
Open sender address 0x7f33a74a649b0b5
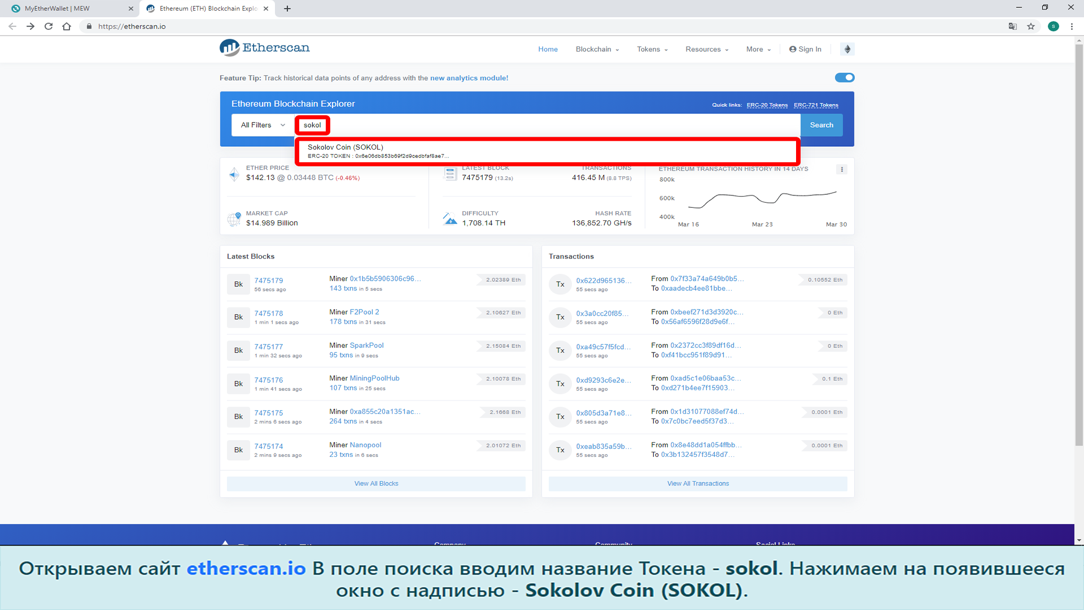tap(707, 278)
